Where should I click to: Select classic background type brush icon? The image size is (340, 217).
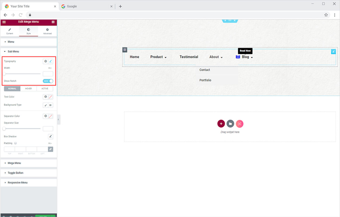pyautogui.click(x=45, y=105)
